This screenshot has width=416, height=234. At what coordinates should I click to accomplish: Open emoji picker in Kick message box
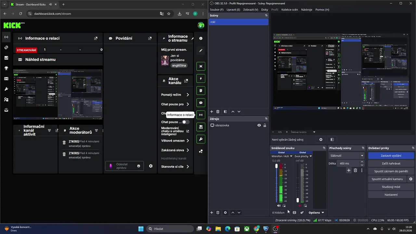pos(139,166)
